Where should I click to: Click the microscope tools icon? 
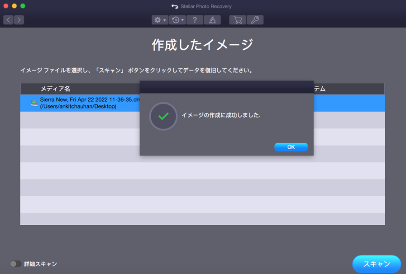(212, 20)
